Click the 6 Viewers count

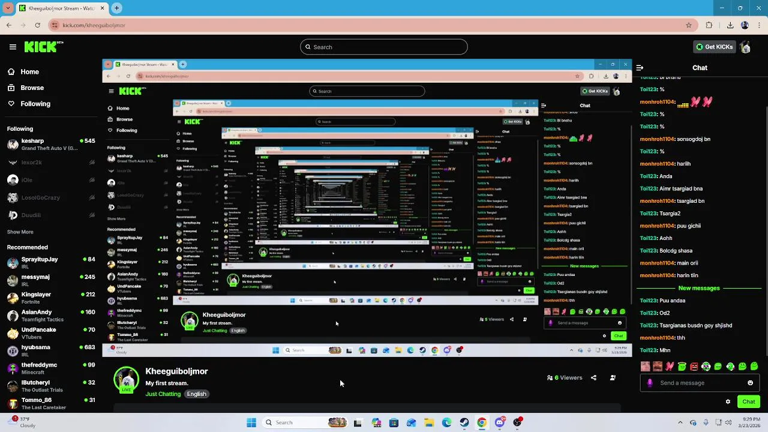pyautogui.click(x=565, y=378)
